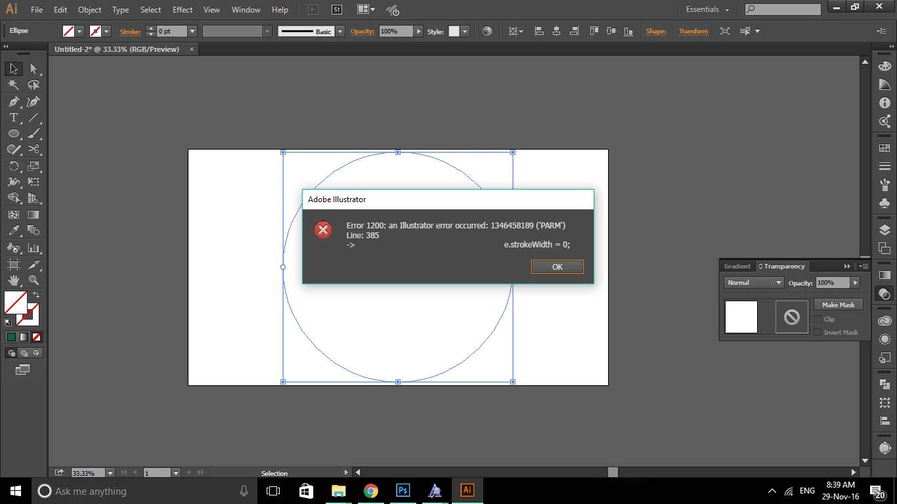The width and height of the screenshot is (897, 504).
Task: Swap fill and stroke arrows
Action: click(x=36, y=295)
